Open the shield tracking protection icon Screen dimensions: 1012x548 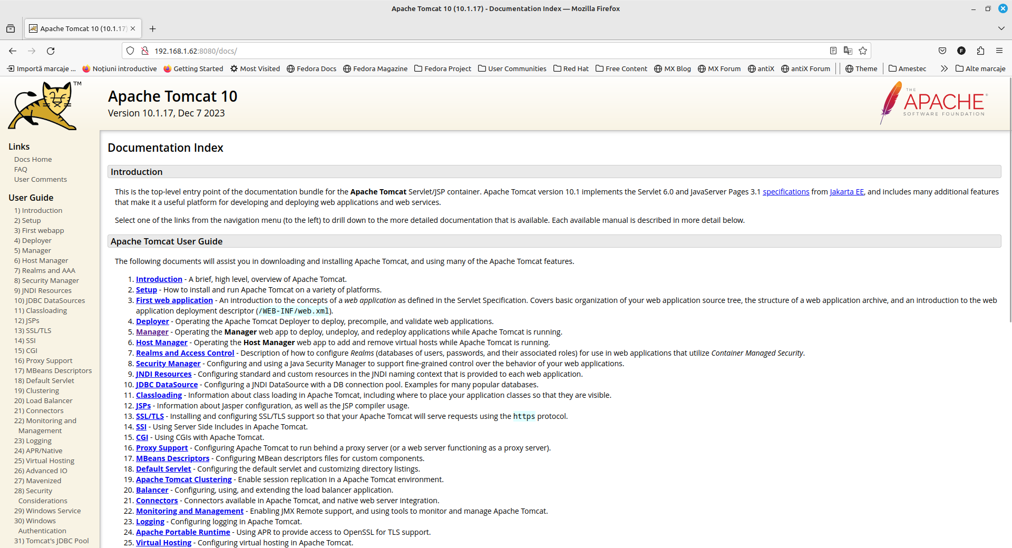(130, 51)
